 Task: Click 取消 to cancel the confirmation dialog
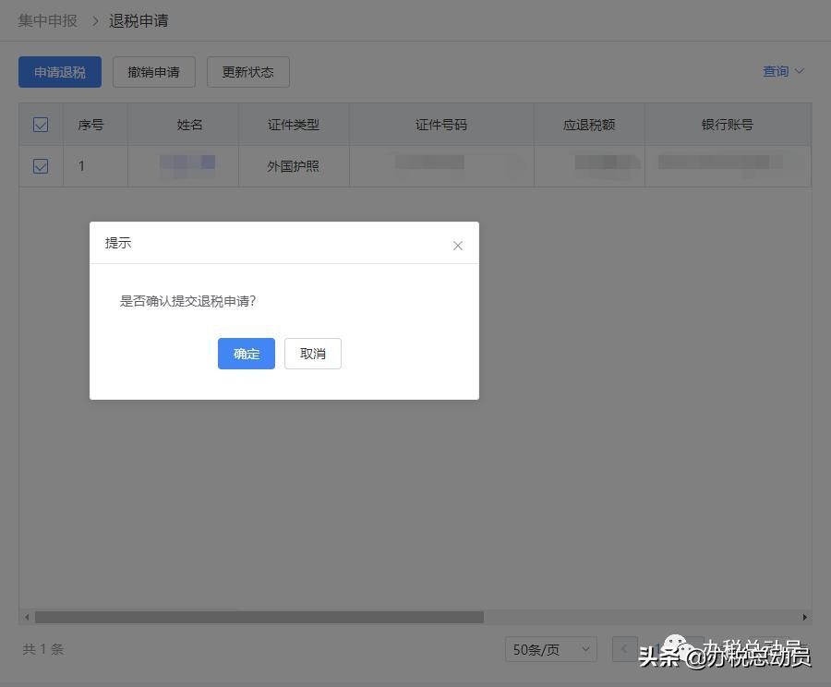click(x=312, y=354)
